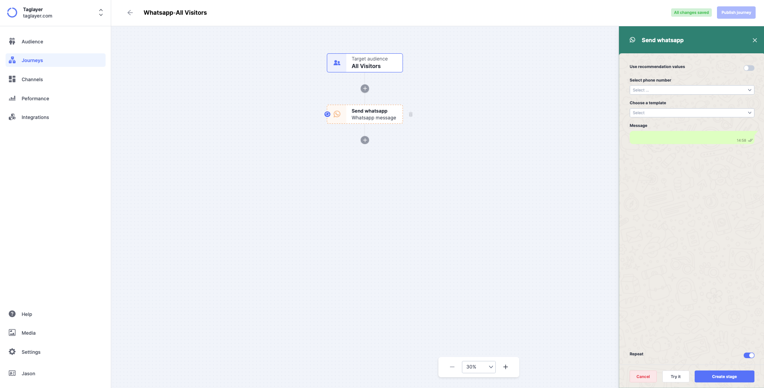Open the Peformance page

click(35, 99)
